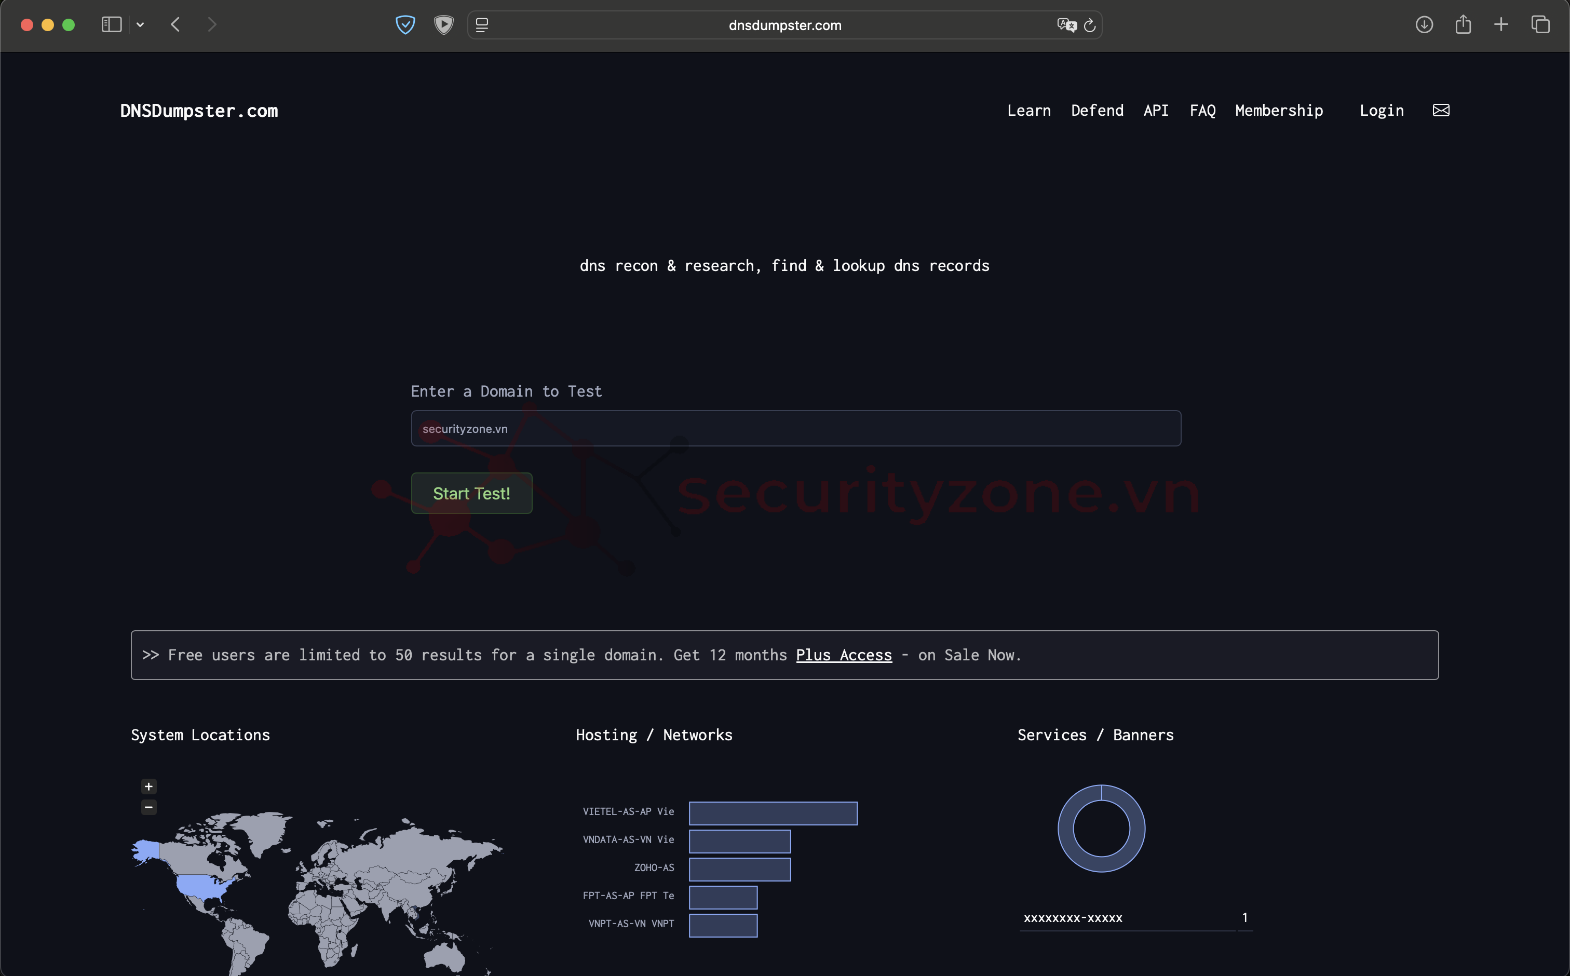Screen dimensions: 1570x976
Task: Toggle the Safari sidebar icon
Action: coord(112,24)
